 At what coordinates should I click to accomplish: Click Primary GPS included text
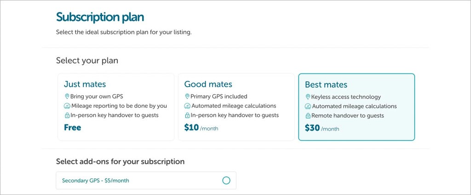(x=219, y=96)
